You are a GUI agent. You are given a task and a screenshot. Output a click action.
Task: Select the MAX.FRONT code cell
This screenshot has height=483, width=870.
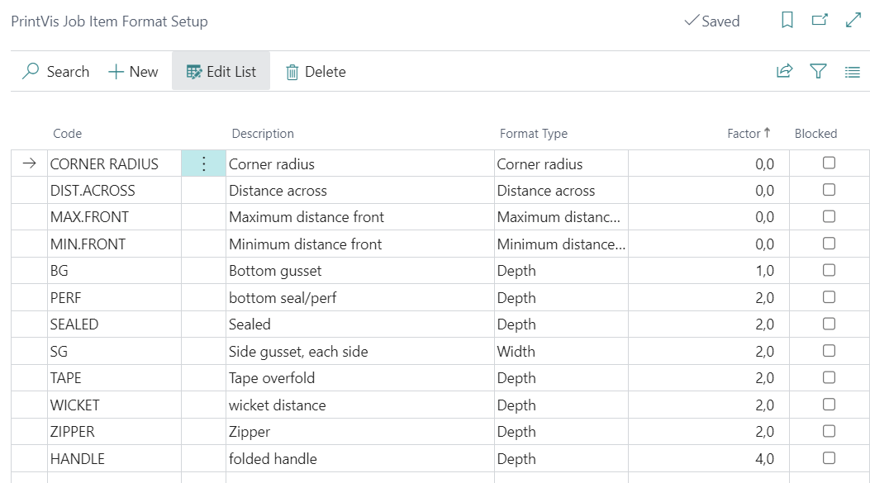click(x=114, y=217)
